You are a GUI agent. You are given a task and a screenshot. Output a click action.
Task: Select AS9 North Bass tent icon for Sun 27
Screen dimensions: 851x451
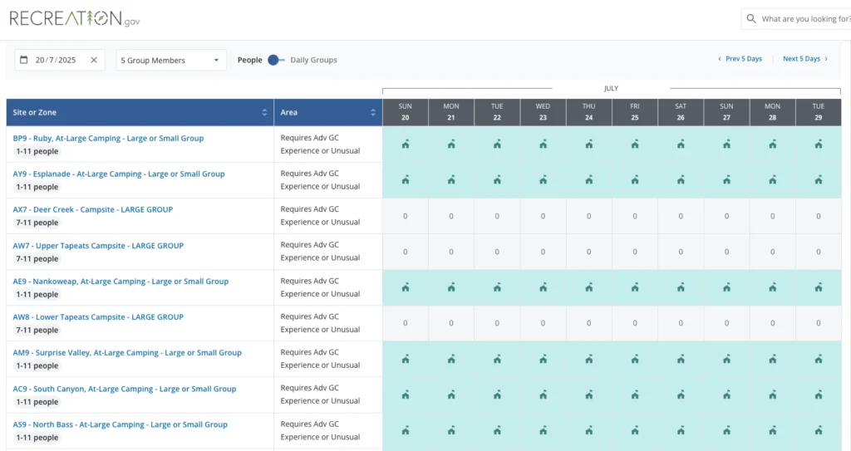click(x=726, y=431)
